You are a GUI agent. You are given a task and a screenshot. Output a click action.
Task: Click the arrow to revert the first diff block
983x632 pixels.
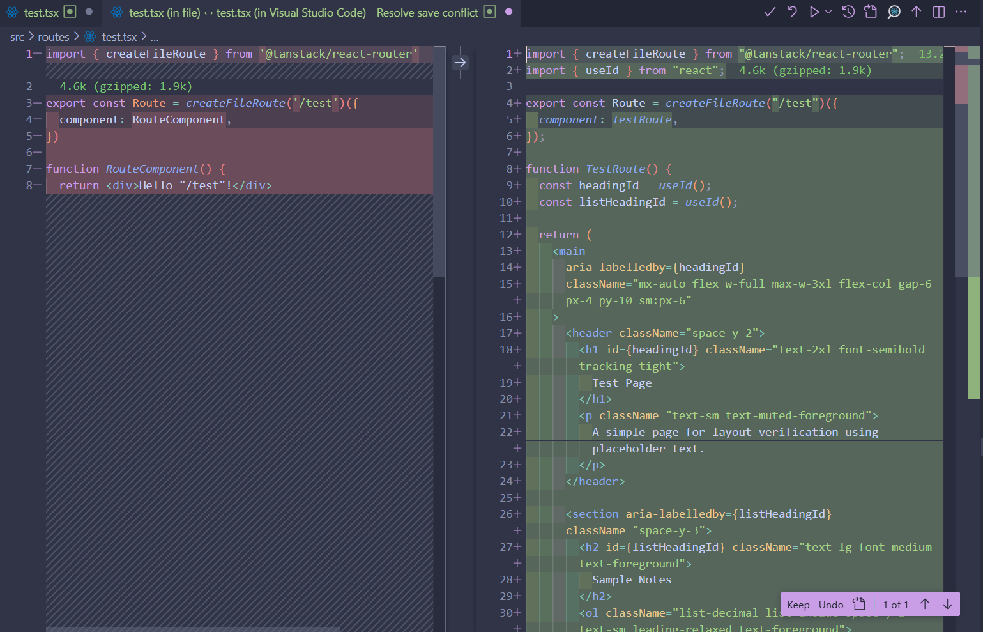pyautogui.click(x=460, y=63)
